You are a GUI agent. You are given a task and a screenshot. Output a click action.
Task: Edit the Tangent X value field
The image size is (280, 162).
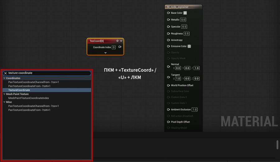coord(178,79)
